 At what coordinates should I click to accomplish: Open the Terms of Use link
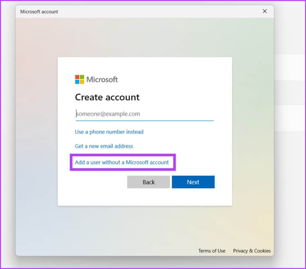pyautogui.click(x=212, y=251)
